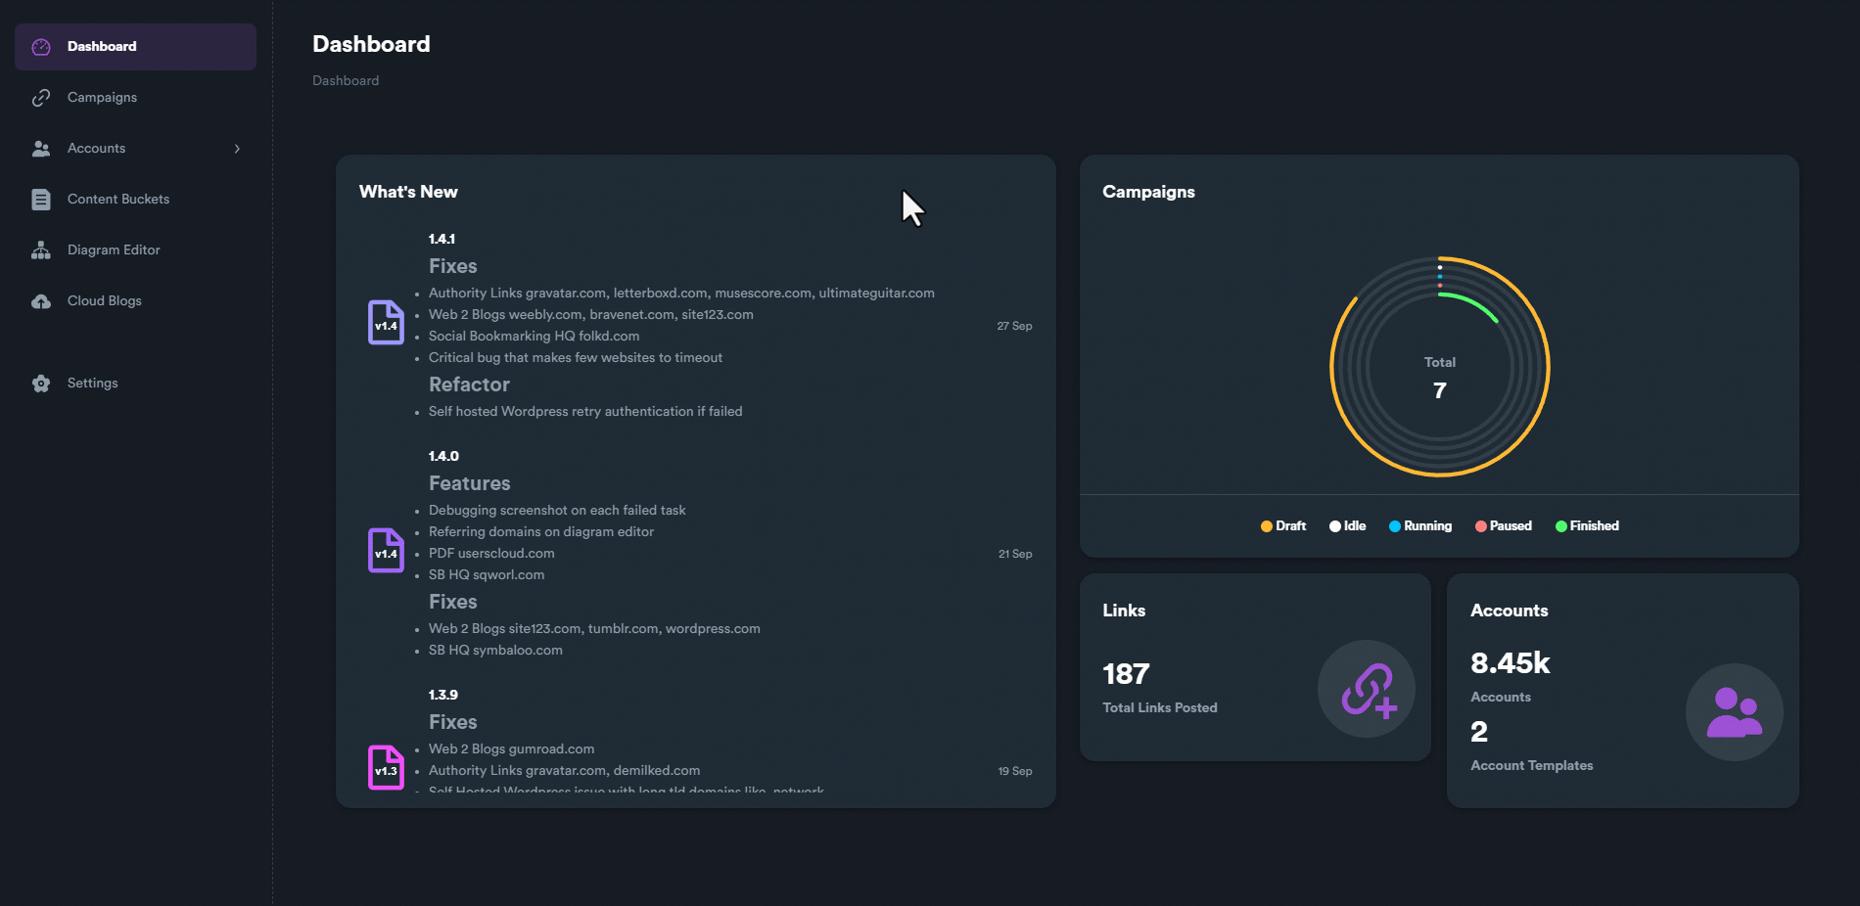Toggle the Paused legend entry
Image resolution: width=1860 pixels, height=906 pixels.
(x=1504, y=526)
